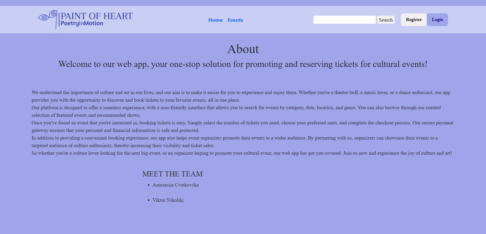
Task: Click the bullet beside Viktor Nikolikj
Action: [149, 200]
